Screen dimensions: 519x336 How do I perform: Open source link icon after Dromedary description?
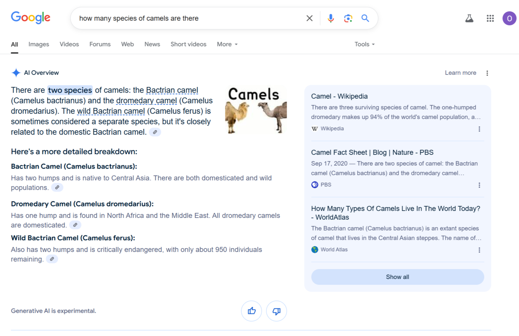pyautogui.click(x=75, y=225)
